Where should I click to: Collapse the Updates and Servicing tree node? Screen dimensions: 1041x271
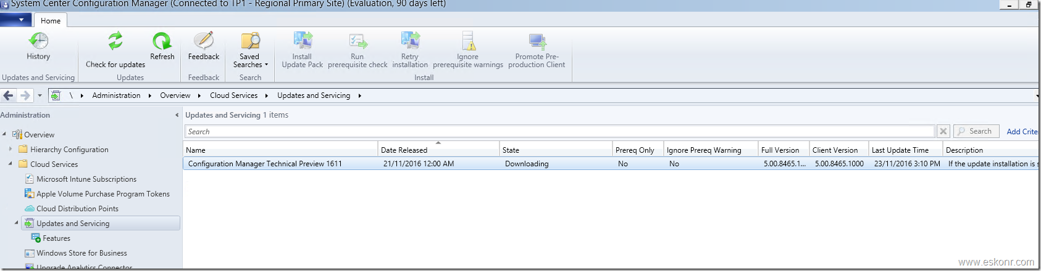[x=17, y=223]
